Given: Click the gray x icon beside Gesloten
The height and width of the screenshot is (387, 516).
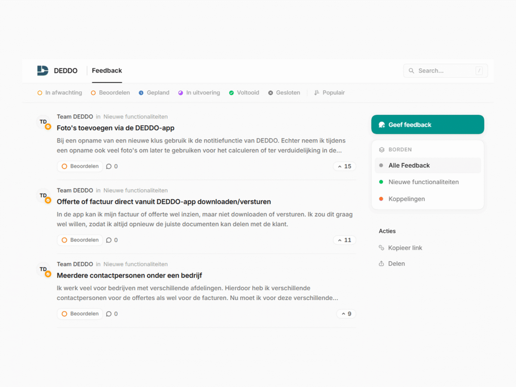Looking at the screenshot, I should 270,93.
